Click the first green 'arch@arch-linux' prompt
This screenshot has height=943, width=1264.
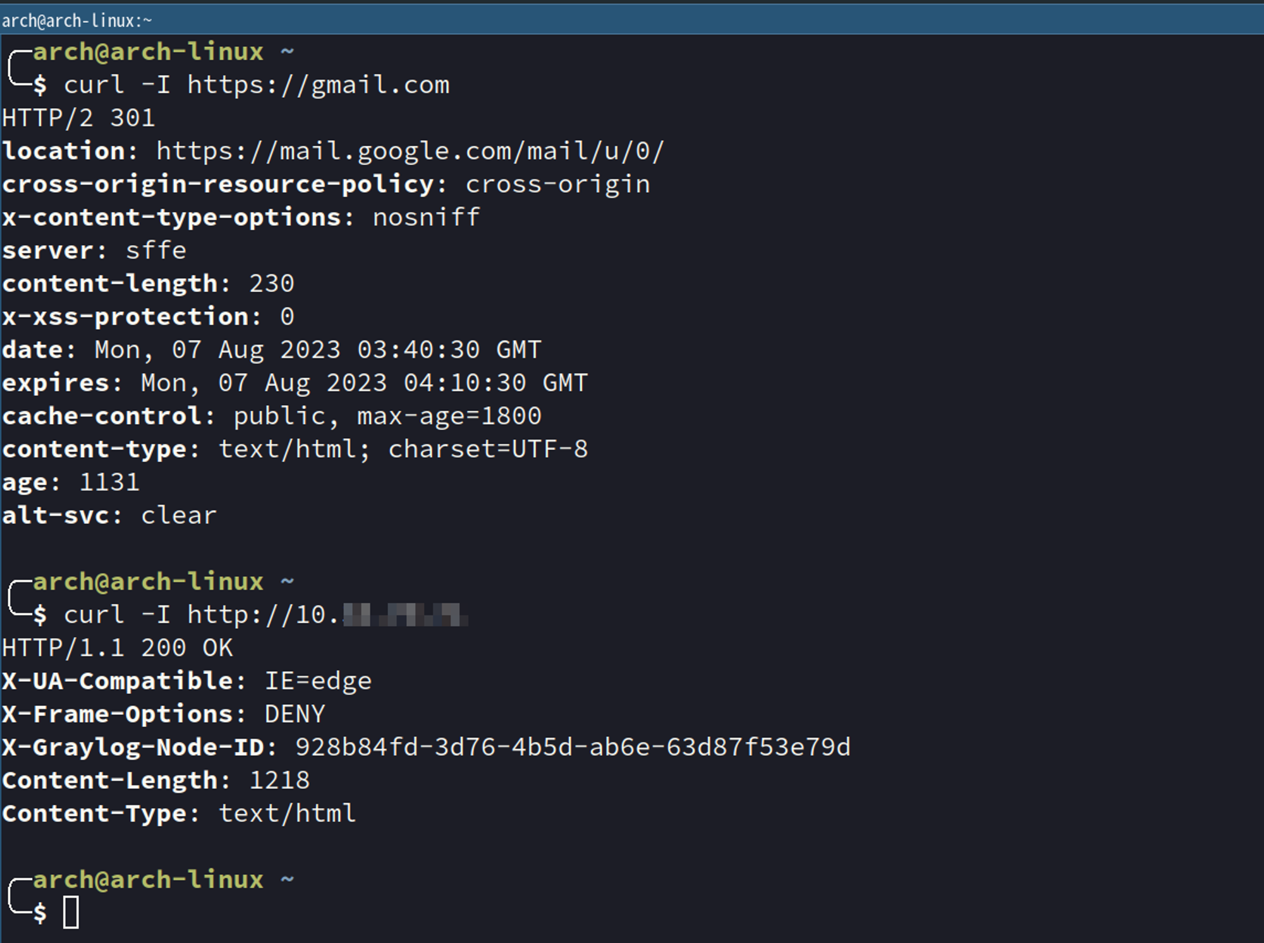tap(148, 52)
